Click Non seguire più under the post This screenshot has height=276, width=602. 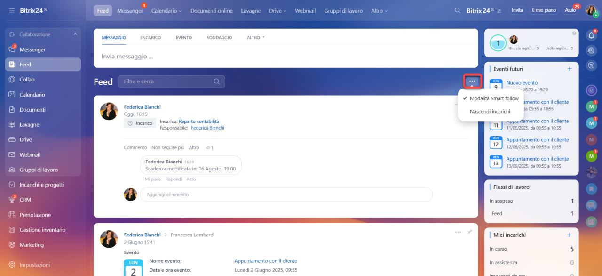click(x=168, y=147)
